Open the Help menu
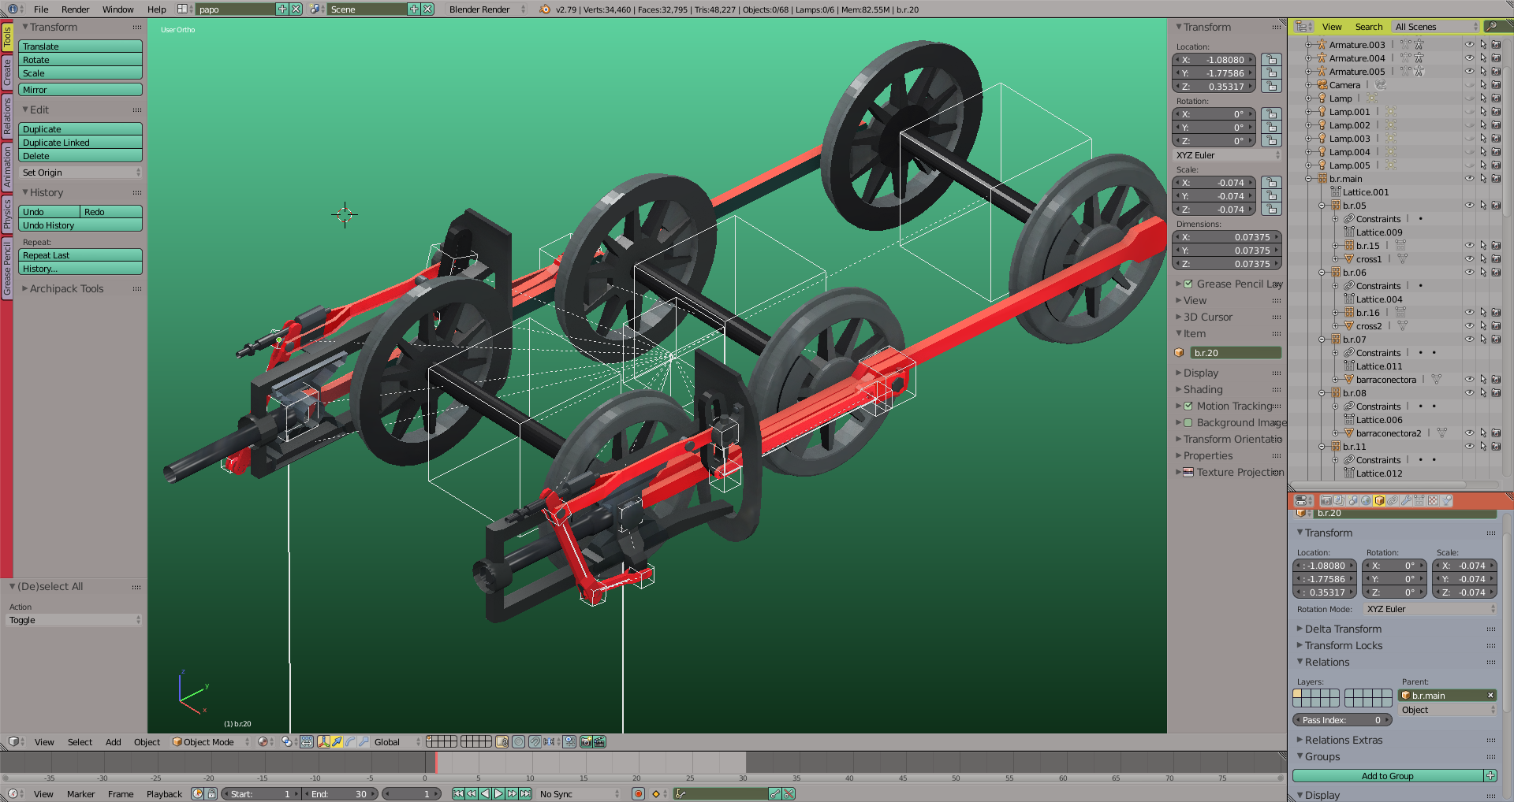Viewport: 1514px width, 802px height. point(157,9)
